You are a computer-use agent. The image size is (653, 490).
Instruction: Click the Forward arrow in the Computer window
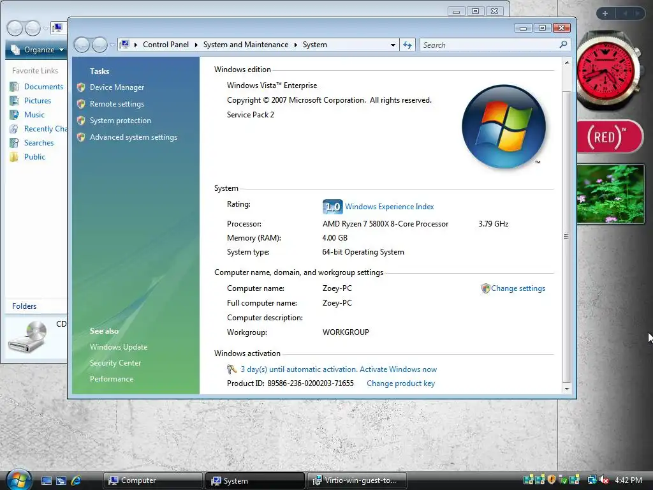(x=33, y=28)
